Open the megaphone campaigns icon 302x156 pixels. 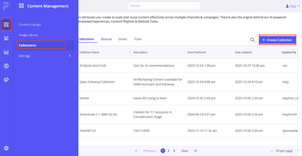pyautogui.click(x=6, y=80)
